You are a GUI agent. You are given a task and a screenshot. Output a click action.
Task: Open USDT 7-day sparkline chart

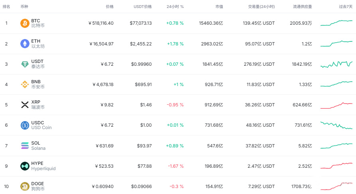[x=336, y=64]
